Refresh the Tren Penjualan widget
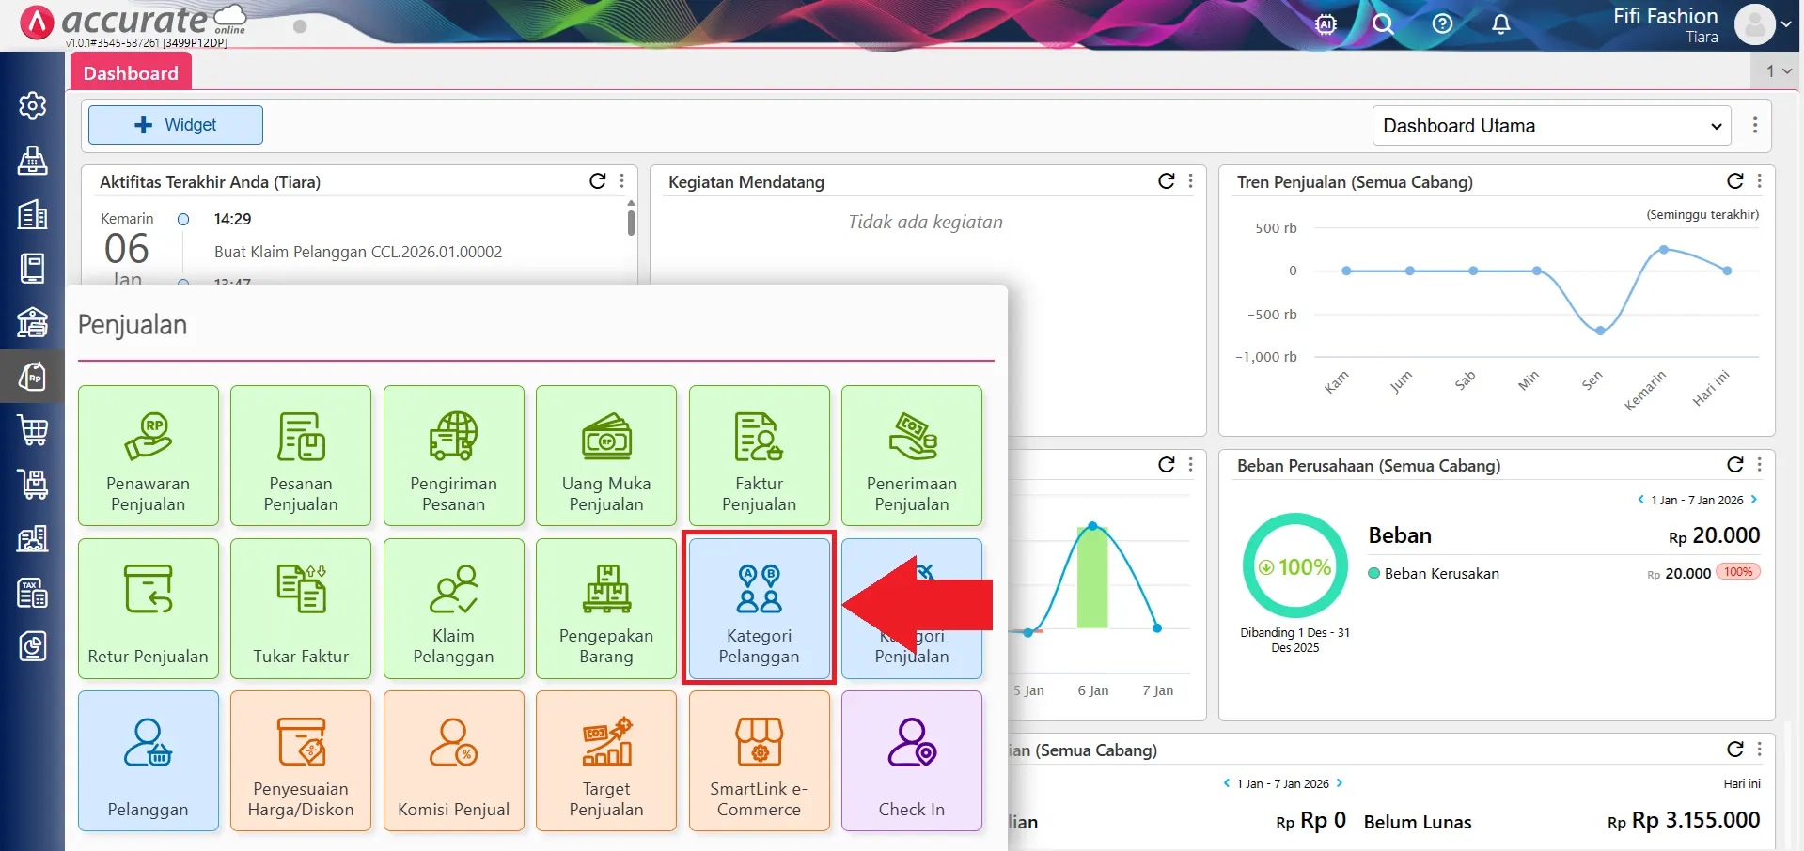Viewport: 1804px width, 851px height. (x=1734, y=181)
